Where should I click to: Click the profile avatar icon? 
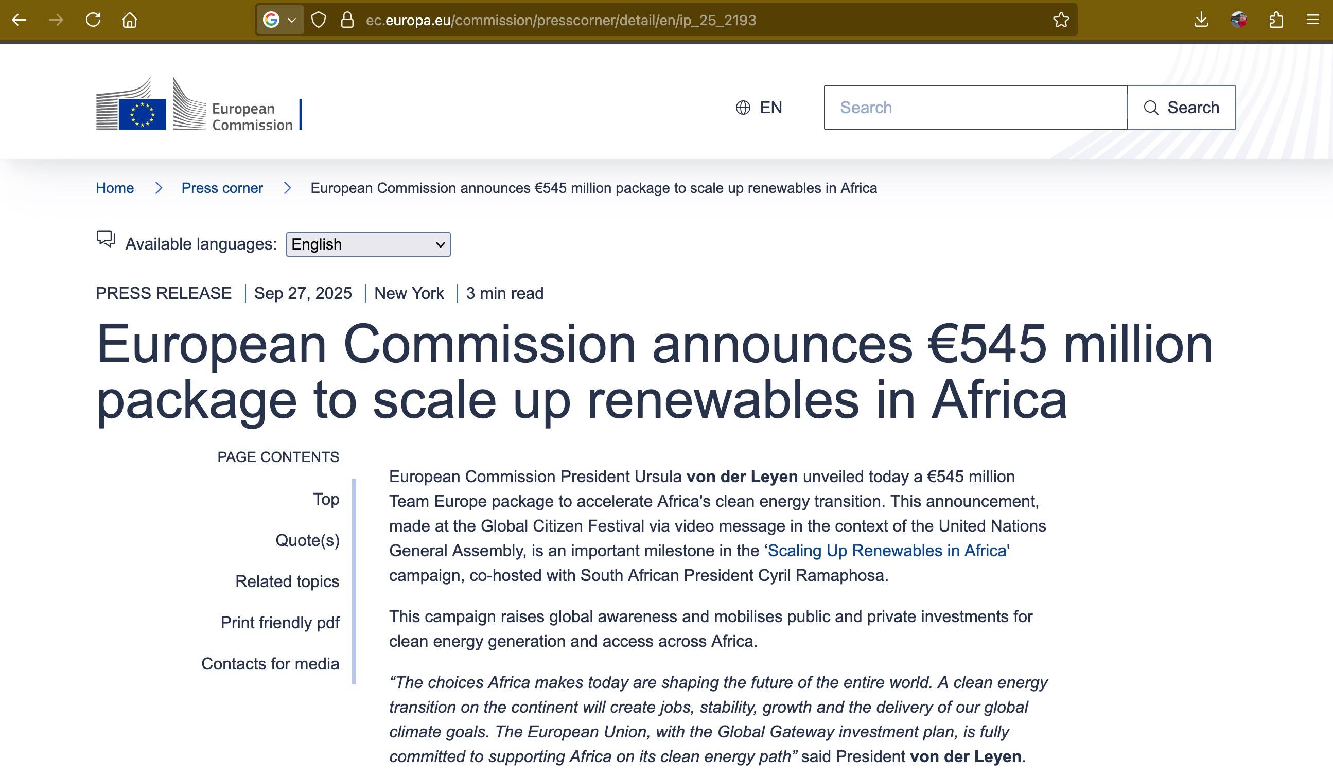[1239, 20]
